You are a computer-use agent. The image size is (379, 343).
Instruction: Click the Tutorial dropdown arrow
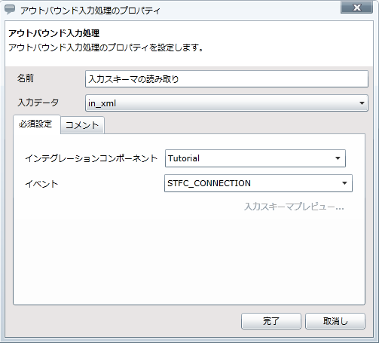point(338,158)
